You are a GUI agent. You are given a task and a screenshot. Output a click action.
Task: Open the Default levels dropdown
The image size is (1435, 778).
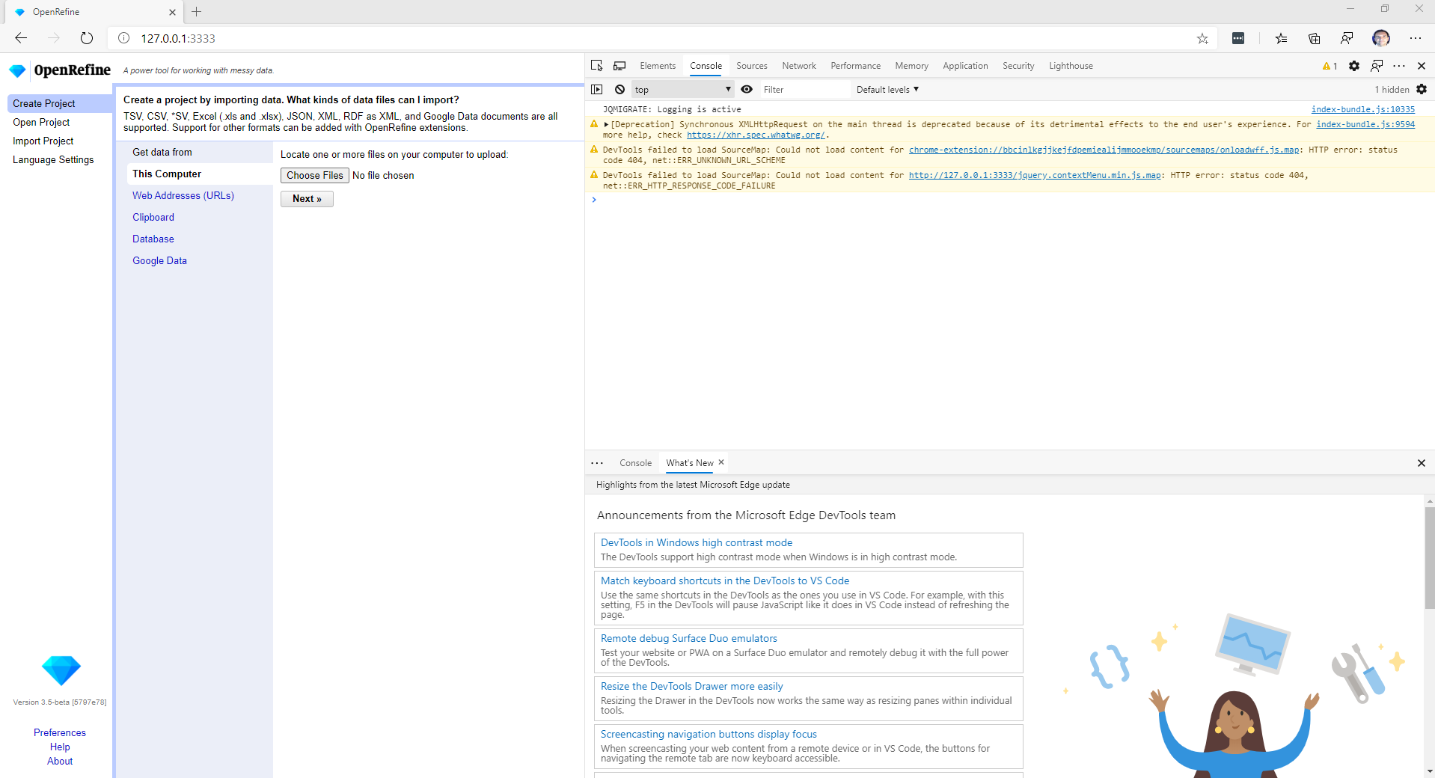click(887, 90)
